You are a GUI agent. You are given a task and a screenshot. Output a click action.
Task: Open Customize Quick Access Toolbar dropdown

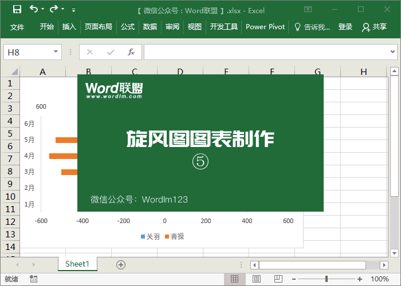point(73,10)
